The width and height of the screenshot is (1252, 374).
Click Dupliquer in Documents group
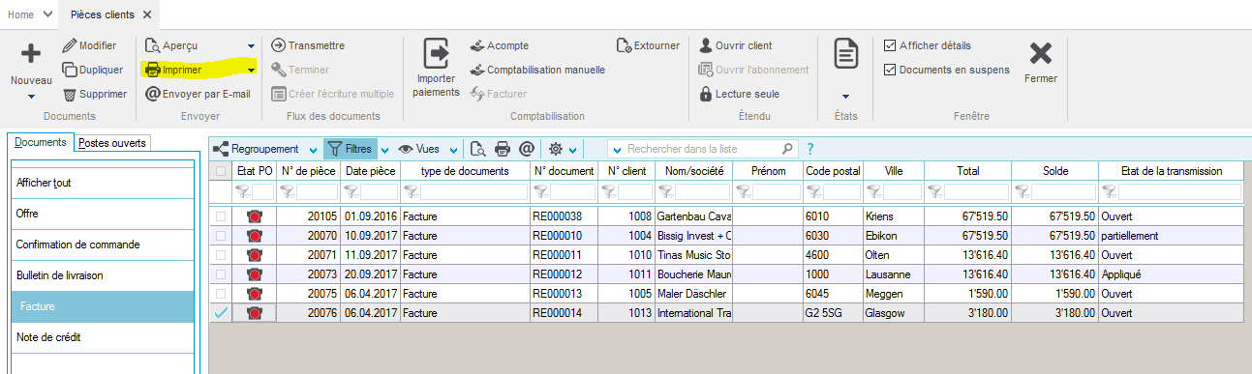[92, 70]
